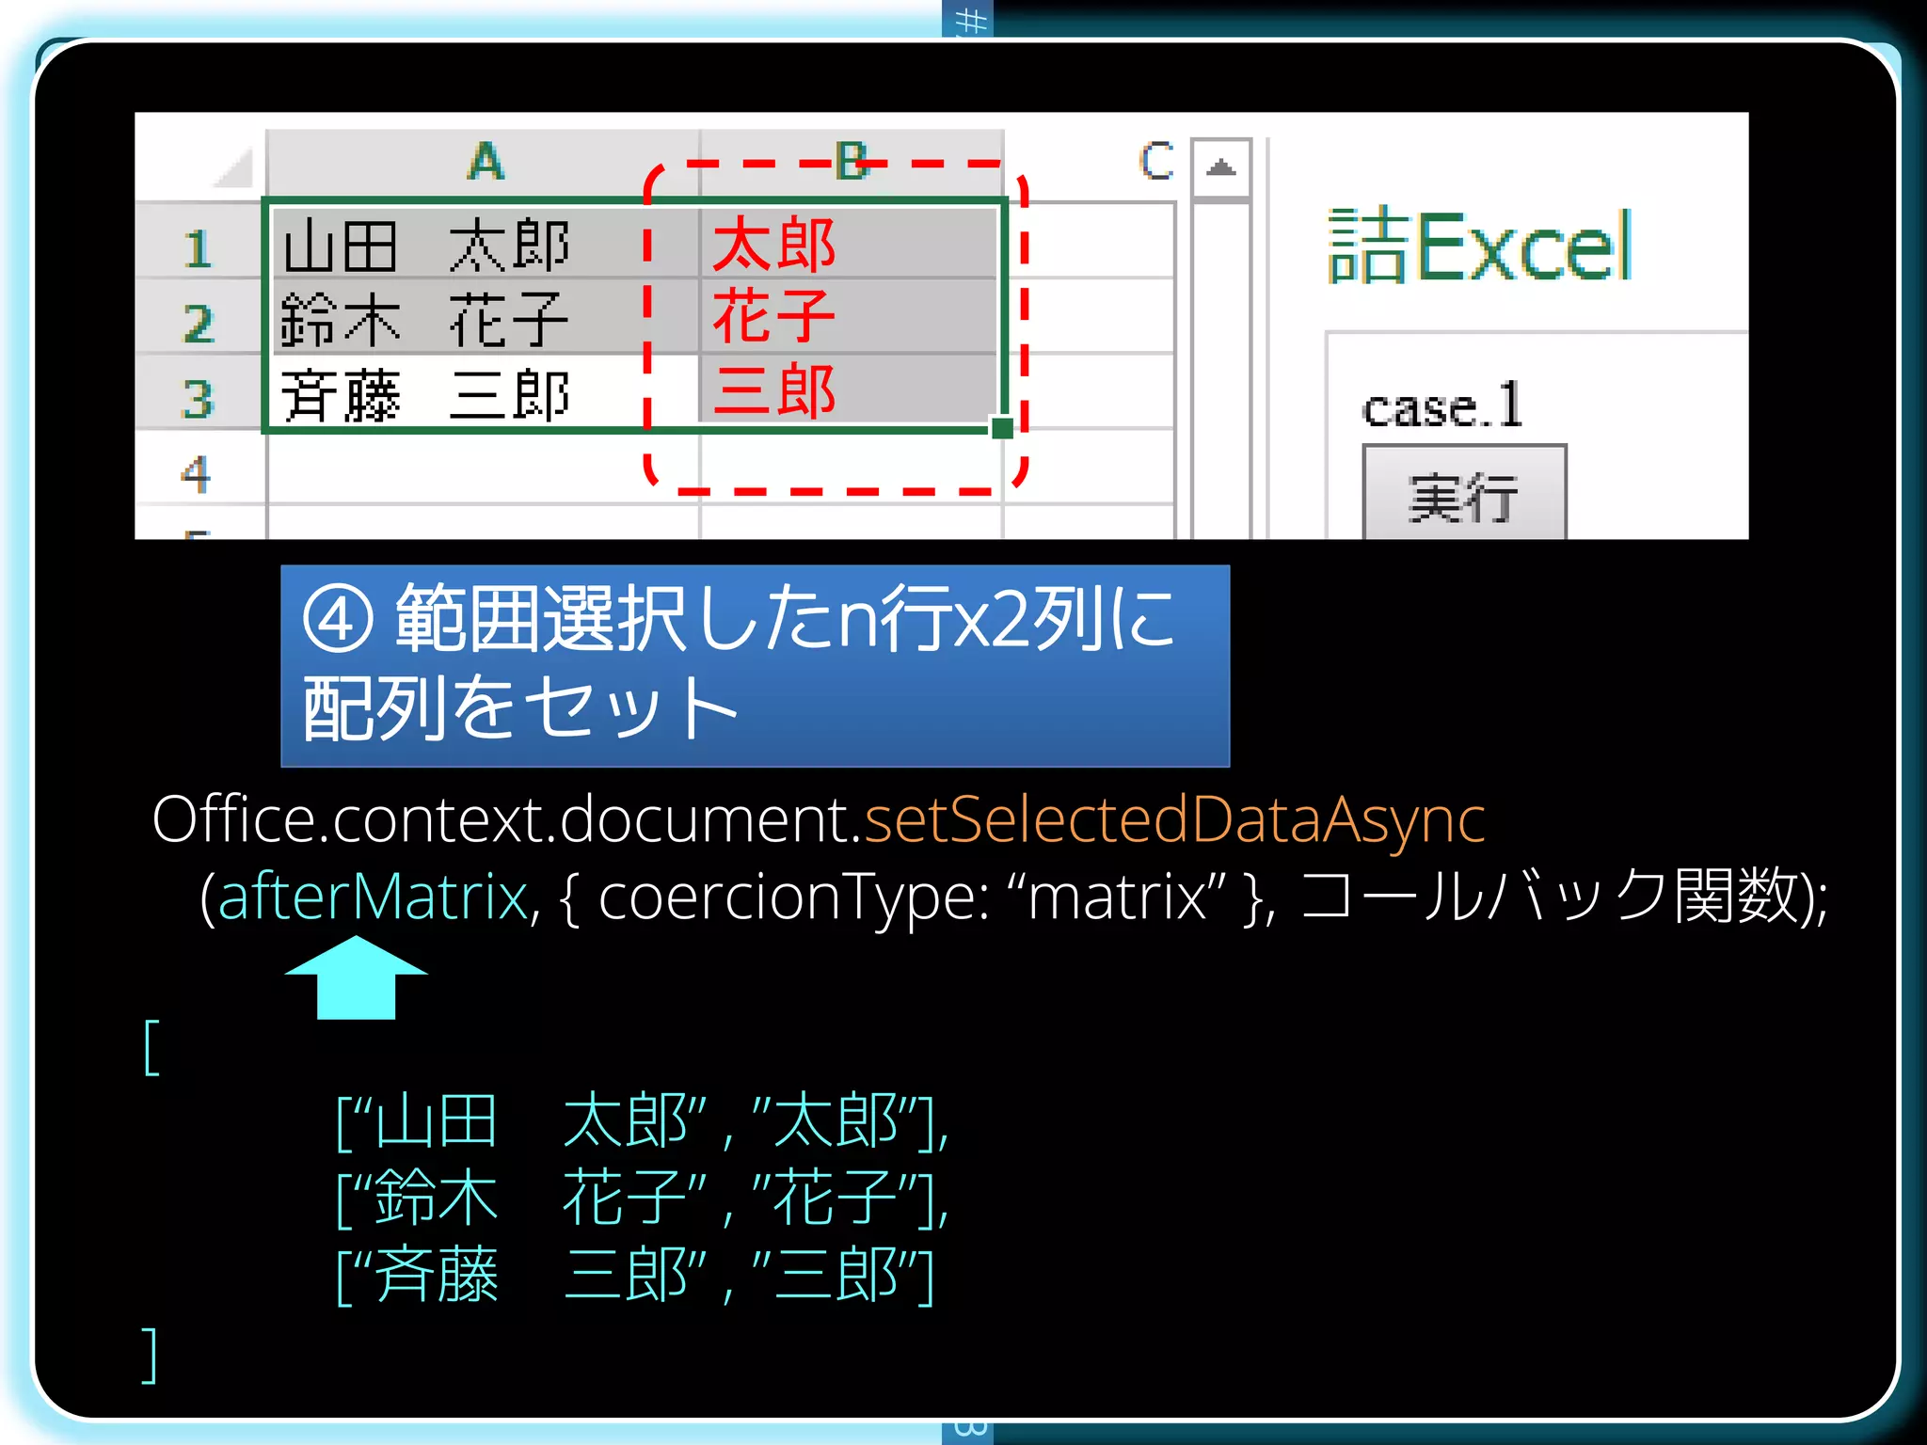1927x1445 pixels.
Task: Click the coercionType: "matrix" text
Action: point(913,897)
